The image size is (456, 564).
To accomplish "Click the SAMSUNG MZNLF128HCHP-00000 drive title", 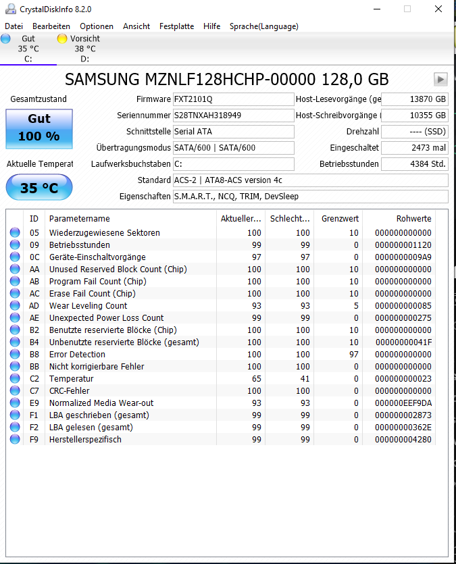I will (226, 80).
